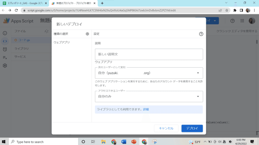259x145 pixels.
Task: Open PowerPoint from the taskbar
Action: pos(134,142)
